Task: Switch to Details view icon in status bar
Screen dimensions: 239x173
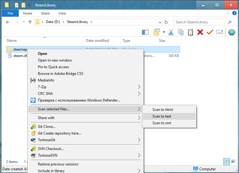Action: click(x=227, y=161)
